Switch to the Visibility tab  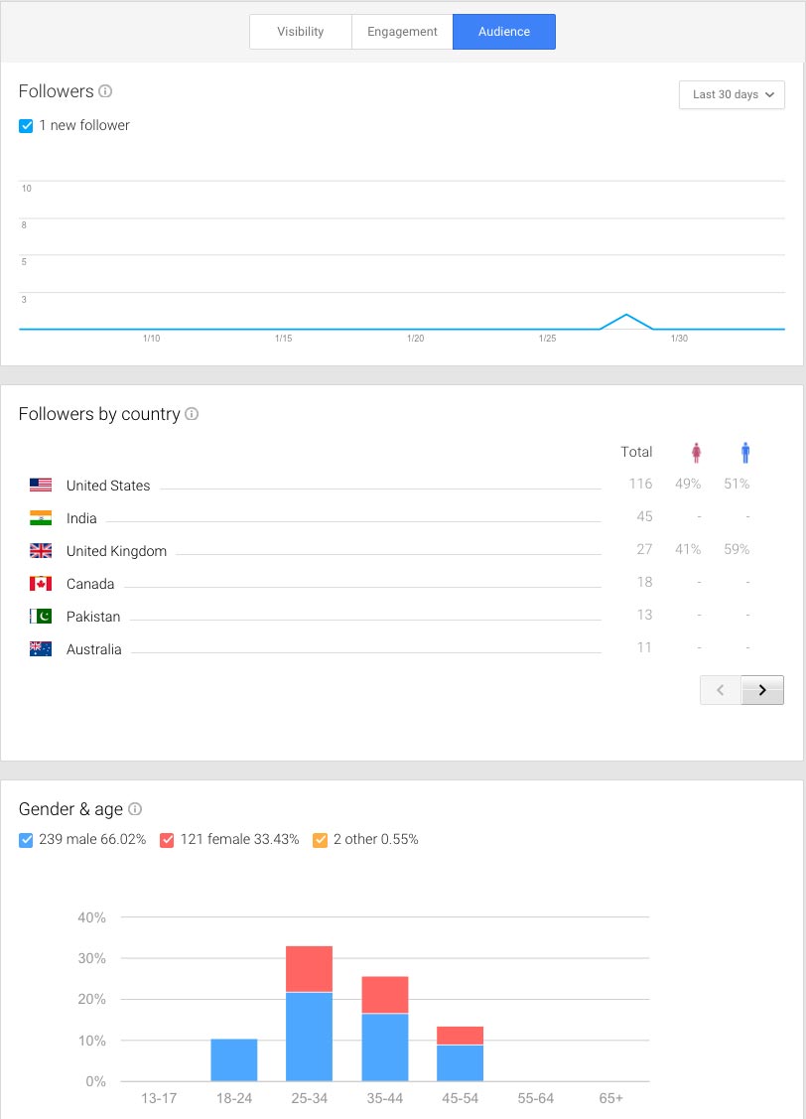coord(300,31)
